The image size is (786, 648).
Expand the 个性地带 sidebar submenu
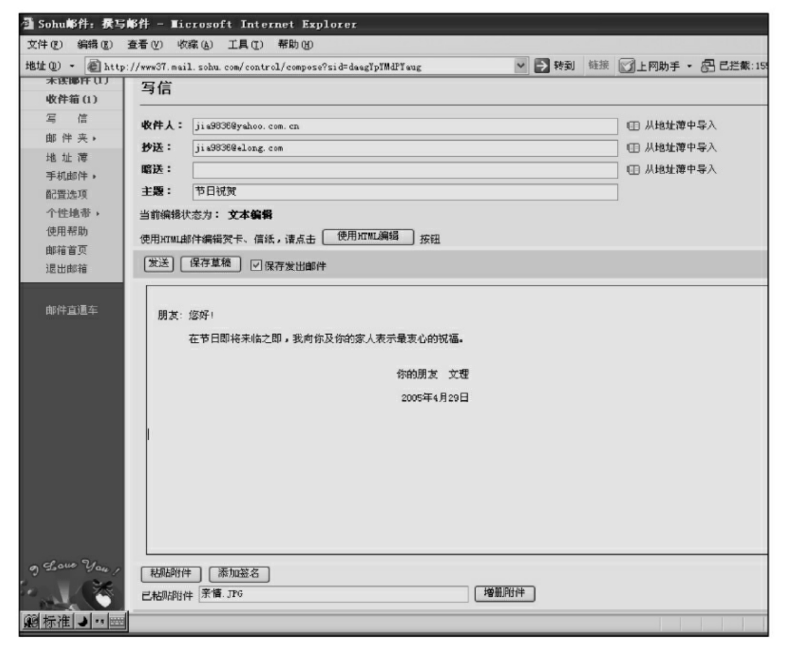tap(98, 213)
